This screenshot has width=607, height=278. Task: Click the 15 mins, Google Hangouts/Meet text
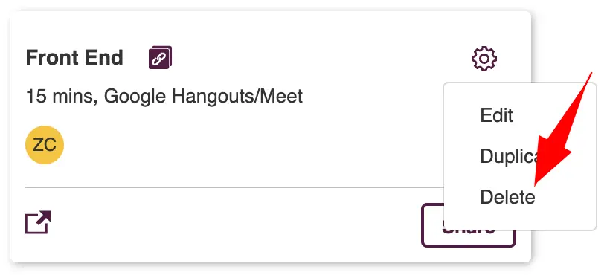(x=164, y=96)
